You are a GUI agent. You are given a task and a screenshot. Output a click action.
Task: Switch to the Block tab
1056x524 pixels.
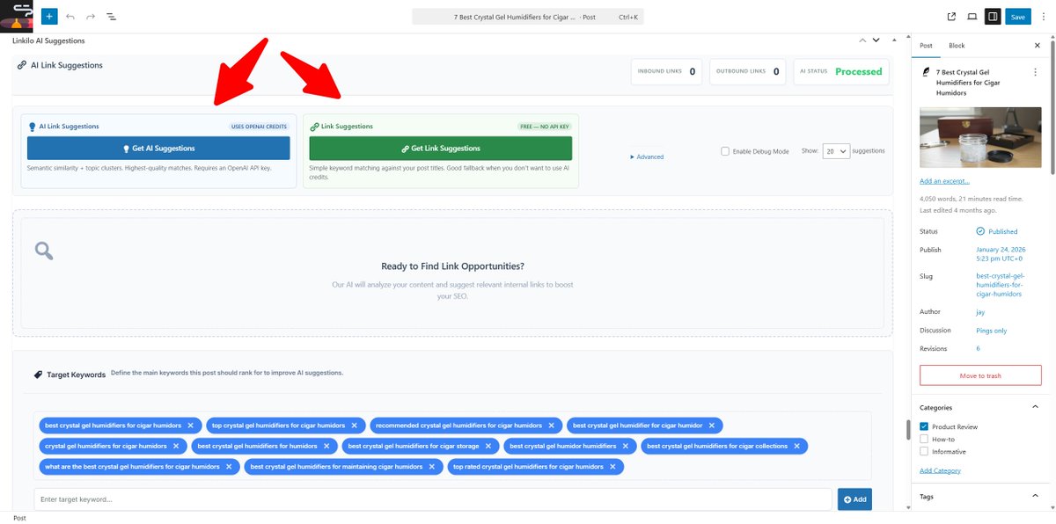coord(957,46)
